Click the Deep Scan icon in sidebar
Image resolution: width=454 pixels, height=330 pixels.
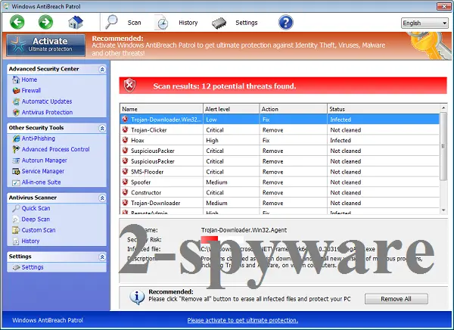pos(16,219)
